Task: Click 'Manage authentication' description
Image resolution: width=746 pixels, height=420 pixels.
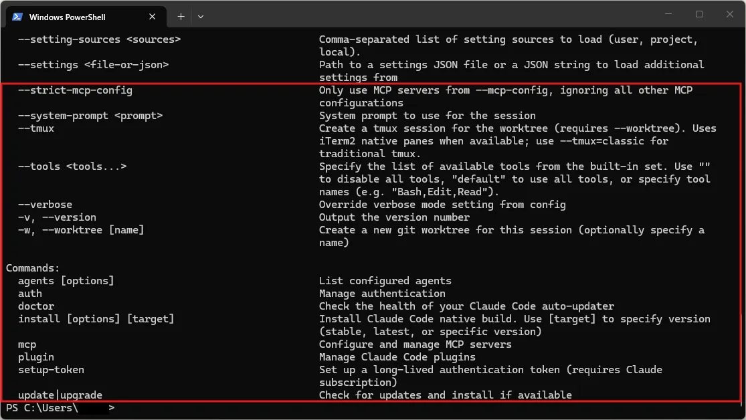Action: click(x=382, y=294)
